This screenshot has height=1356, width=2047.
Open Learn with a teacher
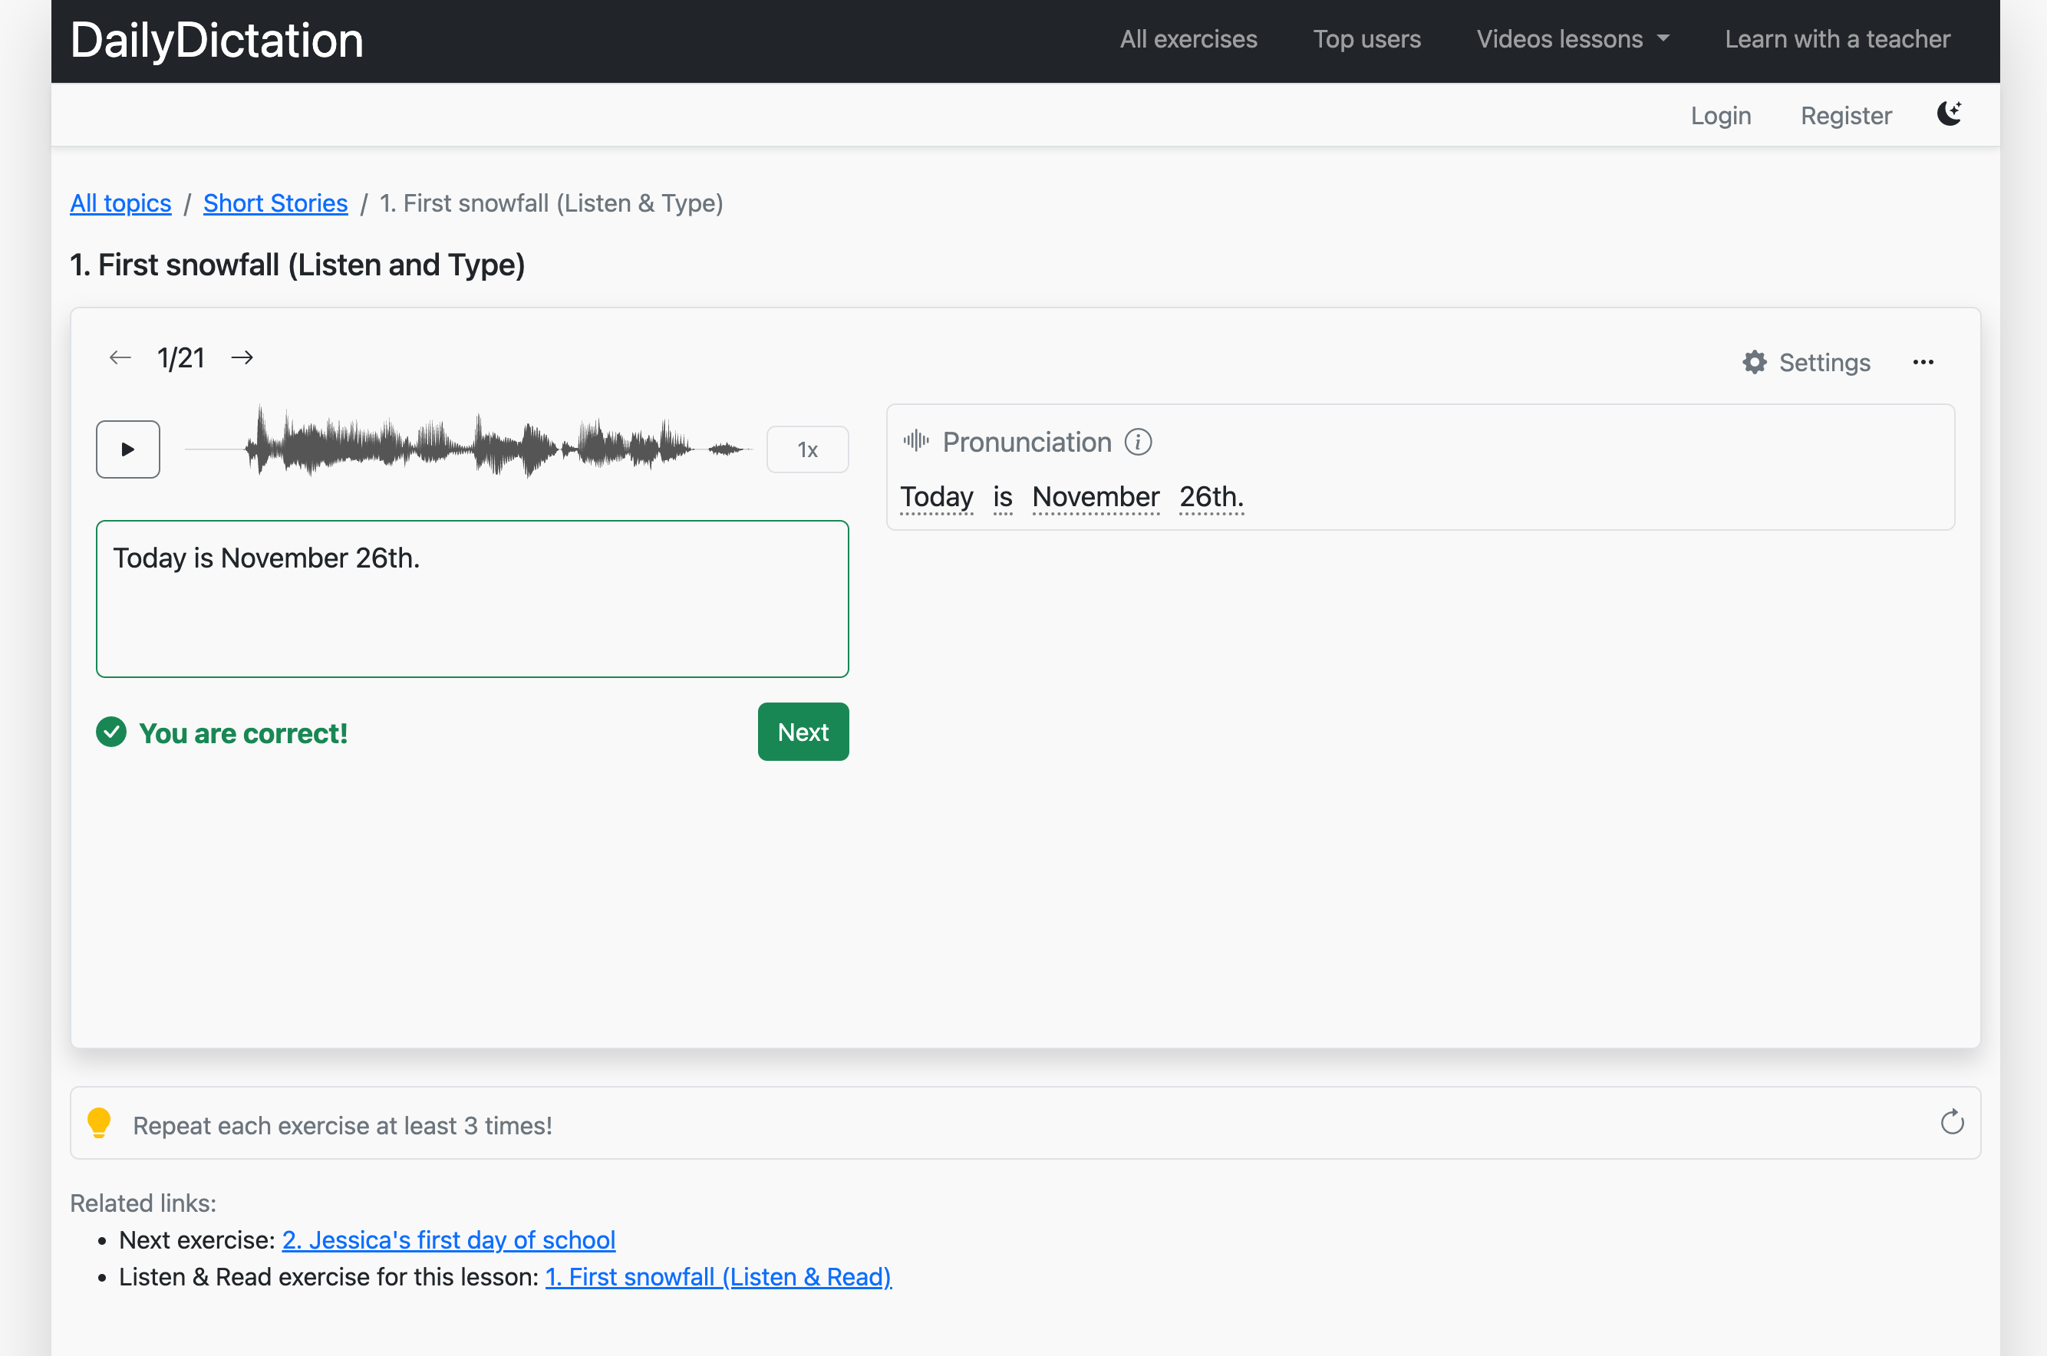click(1837, 39)
